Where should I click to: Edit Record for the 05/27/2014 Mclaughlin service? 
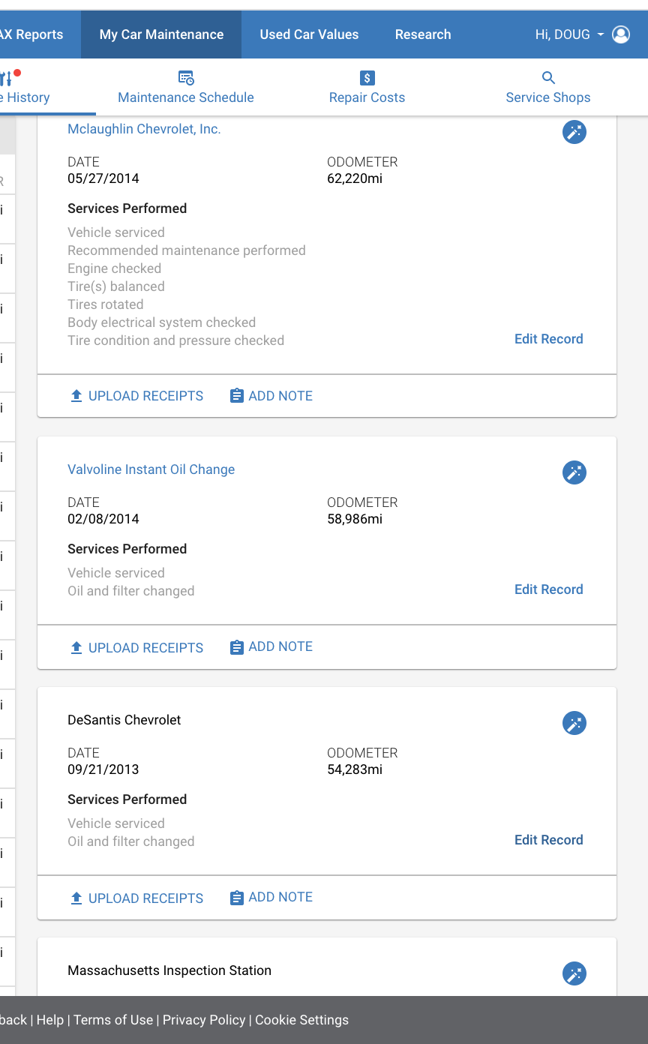click(548, 339)
